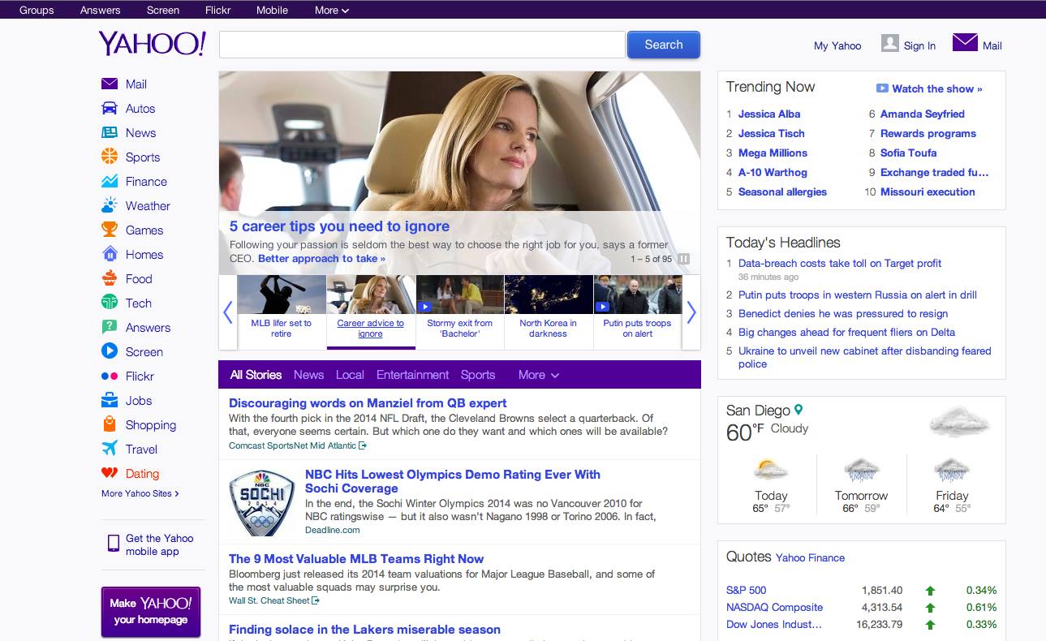
Task: Open 'Data-breach costs take toll on Target profit'
Action: tap(840, 263)
